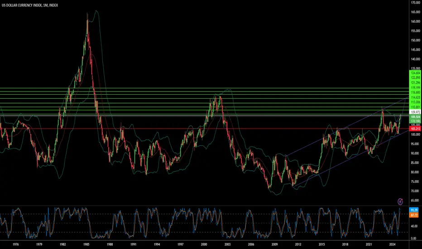Viewport: 422px width, 249px height.
Task: Click the 1991 label on time axis
Action: pos(133,244)
